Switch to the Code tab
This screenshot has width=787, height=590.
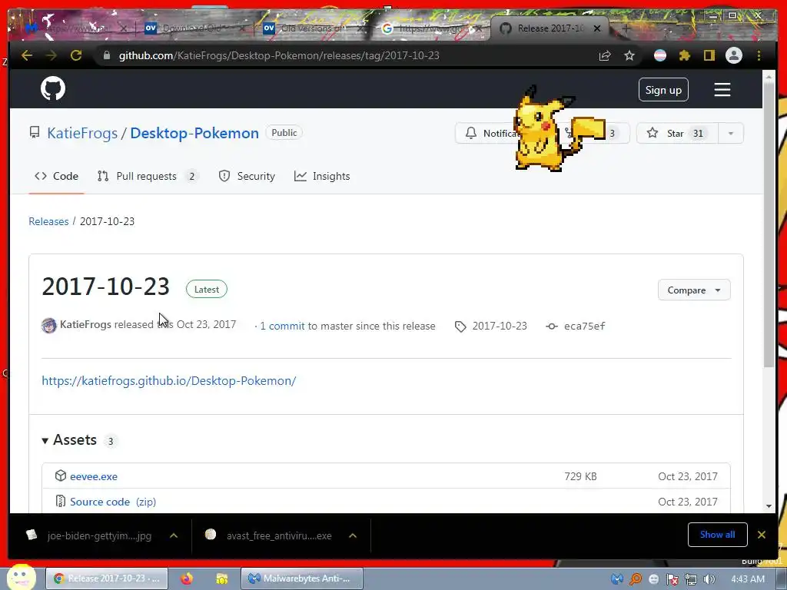click(x=56, y=176)
